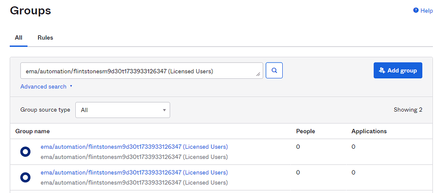Click the People column header

(x=305, y=131)
